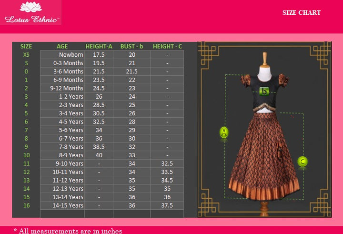343x234 pixels.
Task: Click the 'HEIGHT-A' column header
Action: [x=99, y=46]
